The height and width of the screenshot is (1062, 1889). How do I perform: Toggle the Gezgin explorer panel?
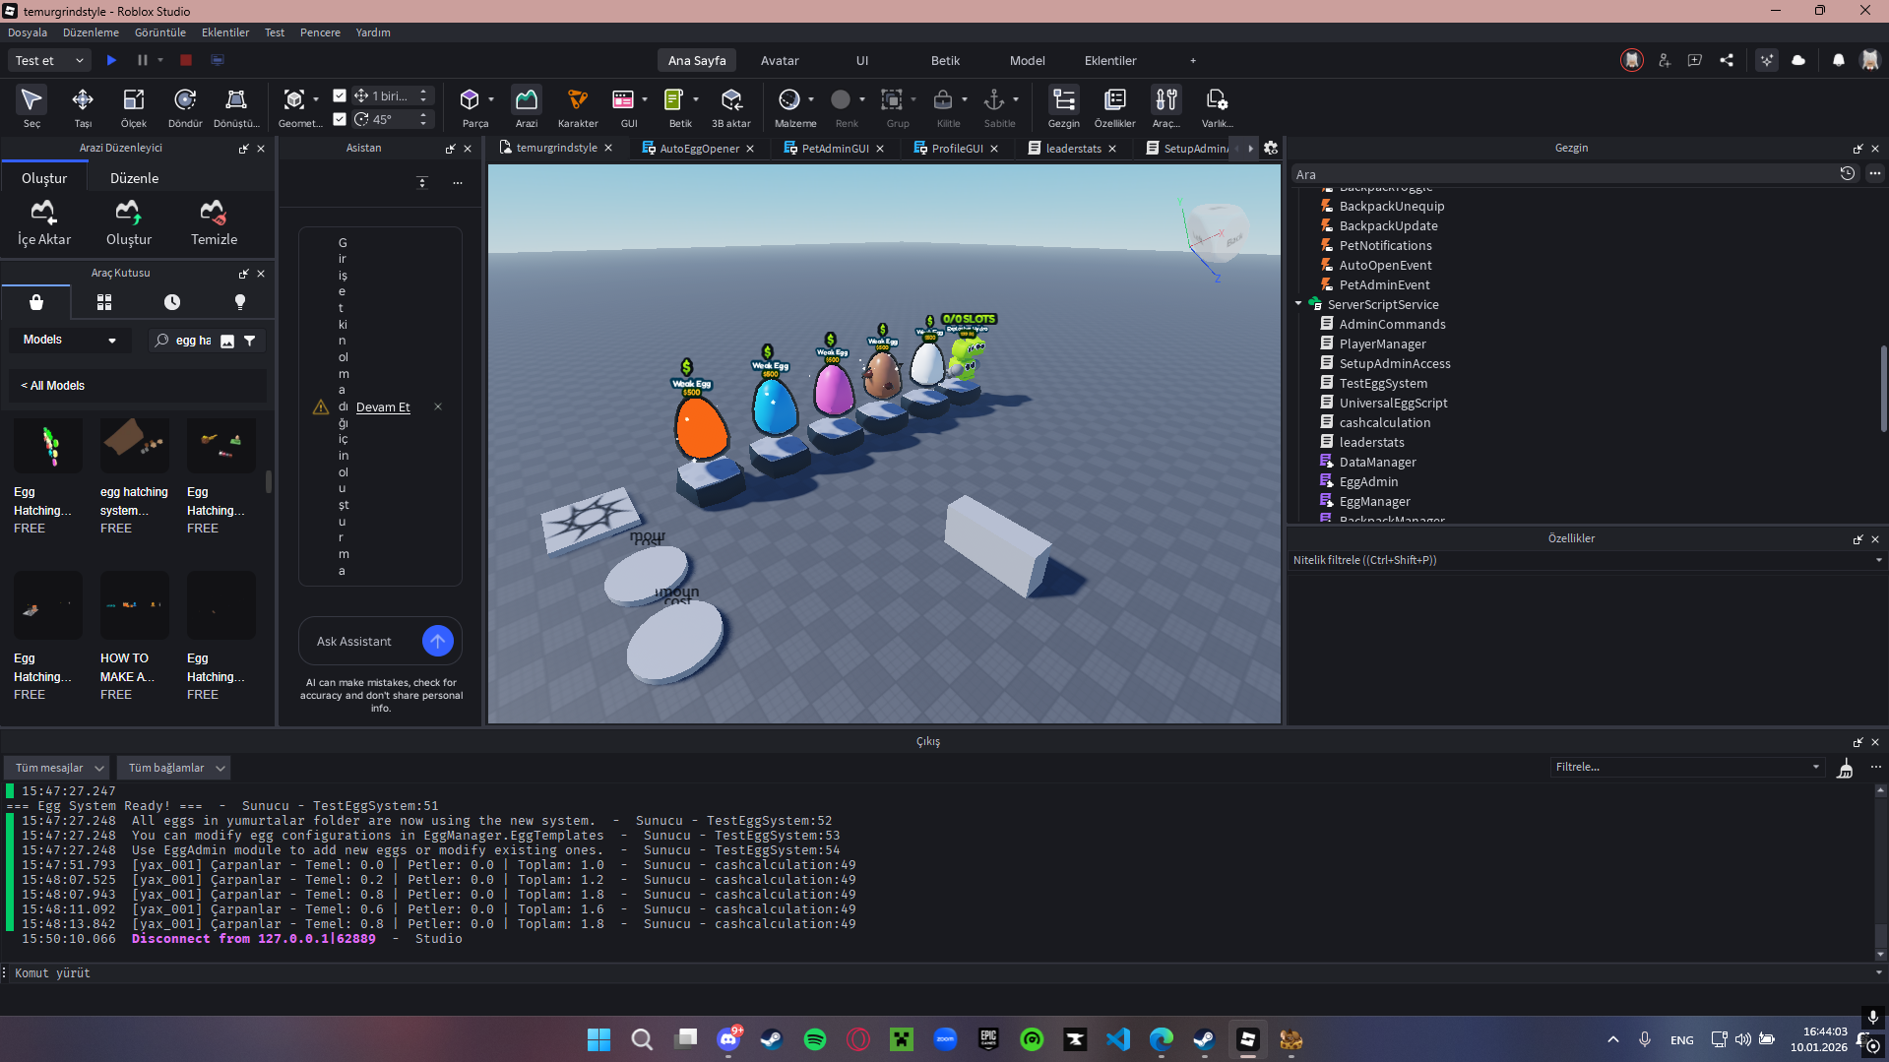1063,106
